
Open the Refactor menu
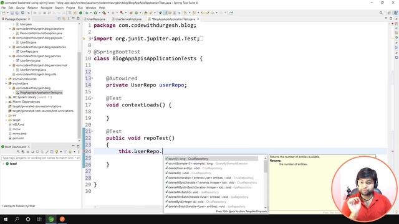(32, 7)
